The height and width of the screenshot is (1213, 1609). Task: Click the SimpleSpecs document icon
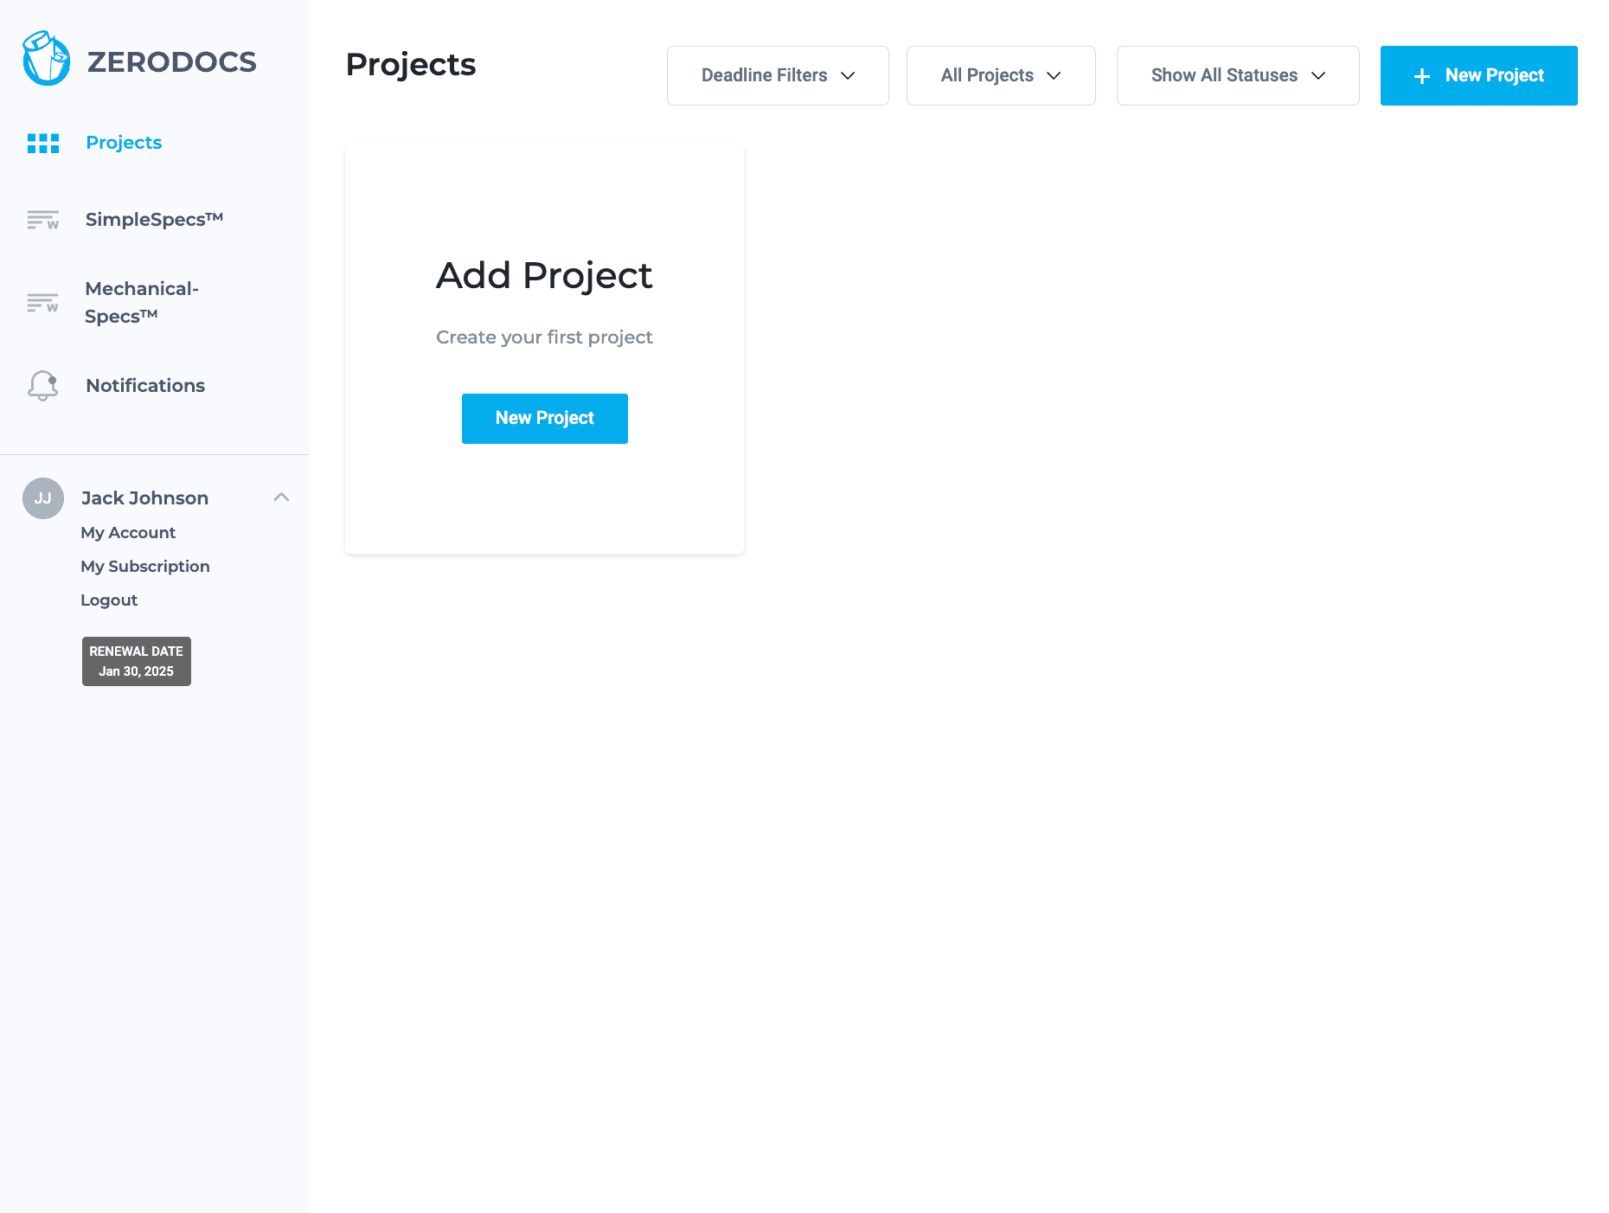pos(42,220)
